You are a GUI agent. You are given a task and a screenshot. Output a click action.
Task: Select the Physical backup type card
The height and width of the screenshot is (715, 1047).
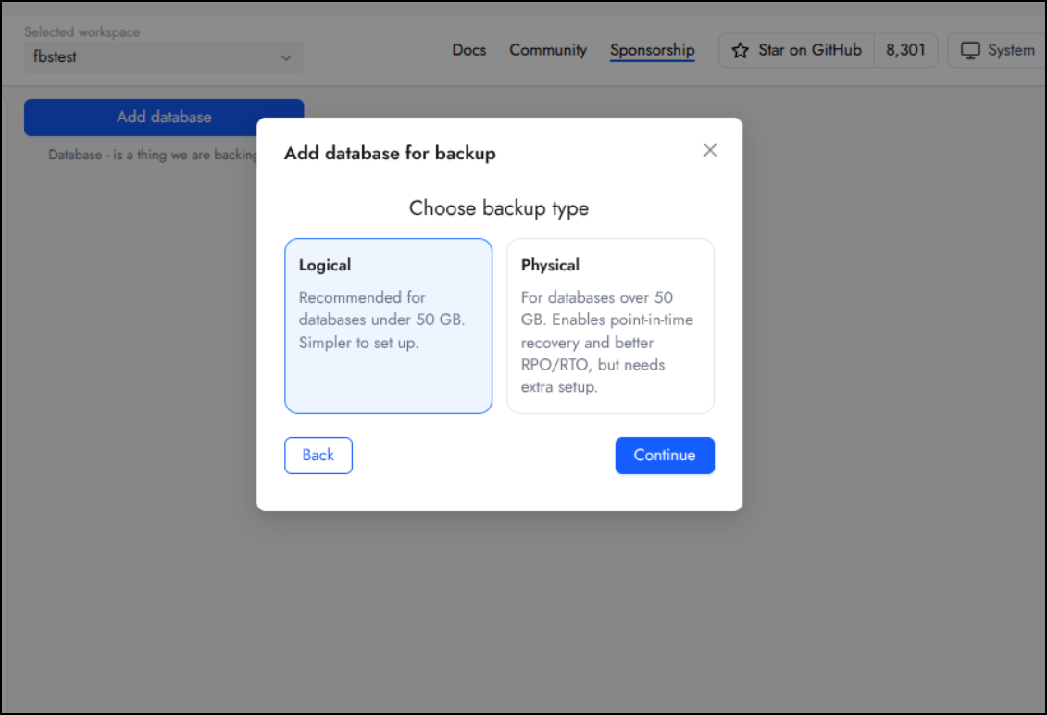click(610, 325)
